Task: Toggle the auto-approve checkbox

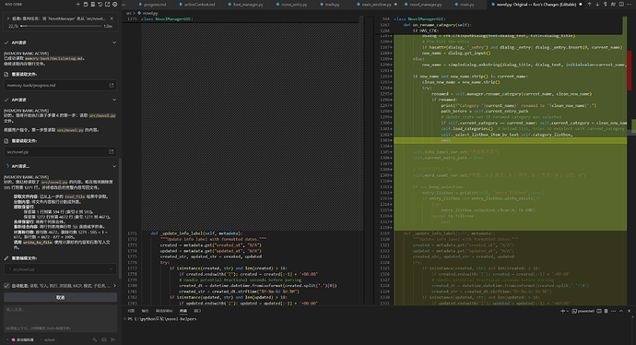Action: 6,286
